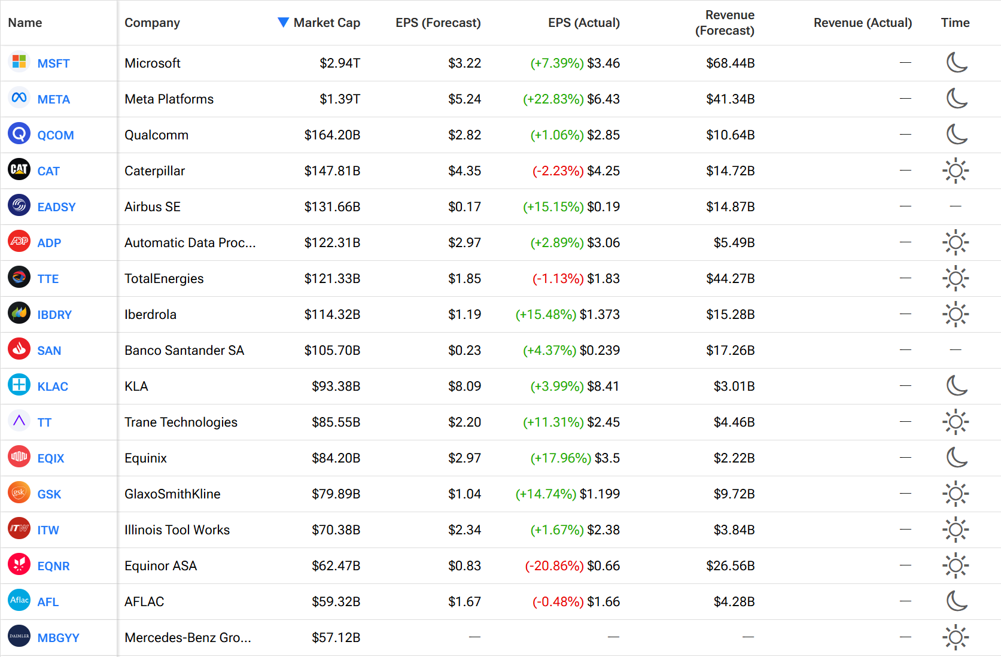1001x657 pixels.
Task: Click the sun icon in the Equinor row
Action: coord(956,565)
